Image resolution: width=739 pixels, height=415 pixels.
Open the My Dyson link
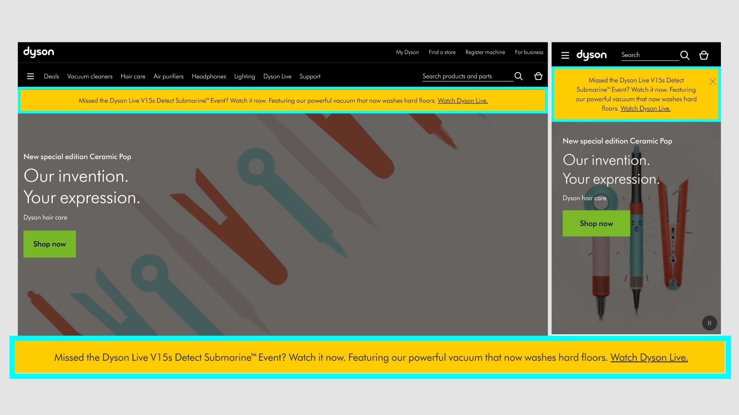pos(407,52)
